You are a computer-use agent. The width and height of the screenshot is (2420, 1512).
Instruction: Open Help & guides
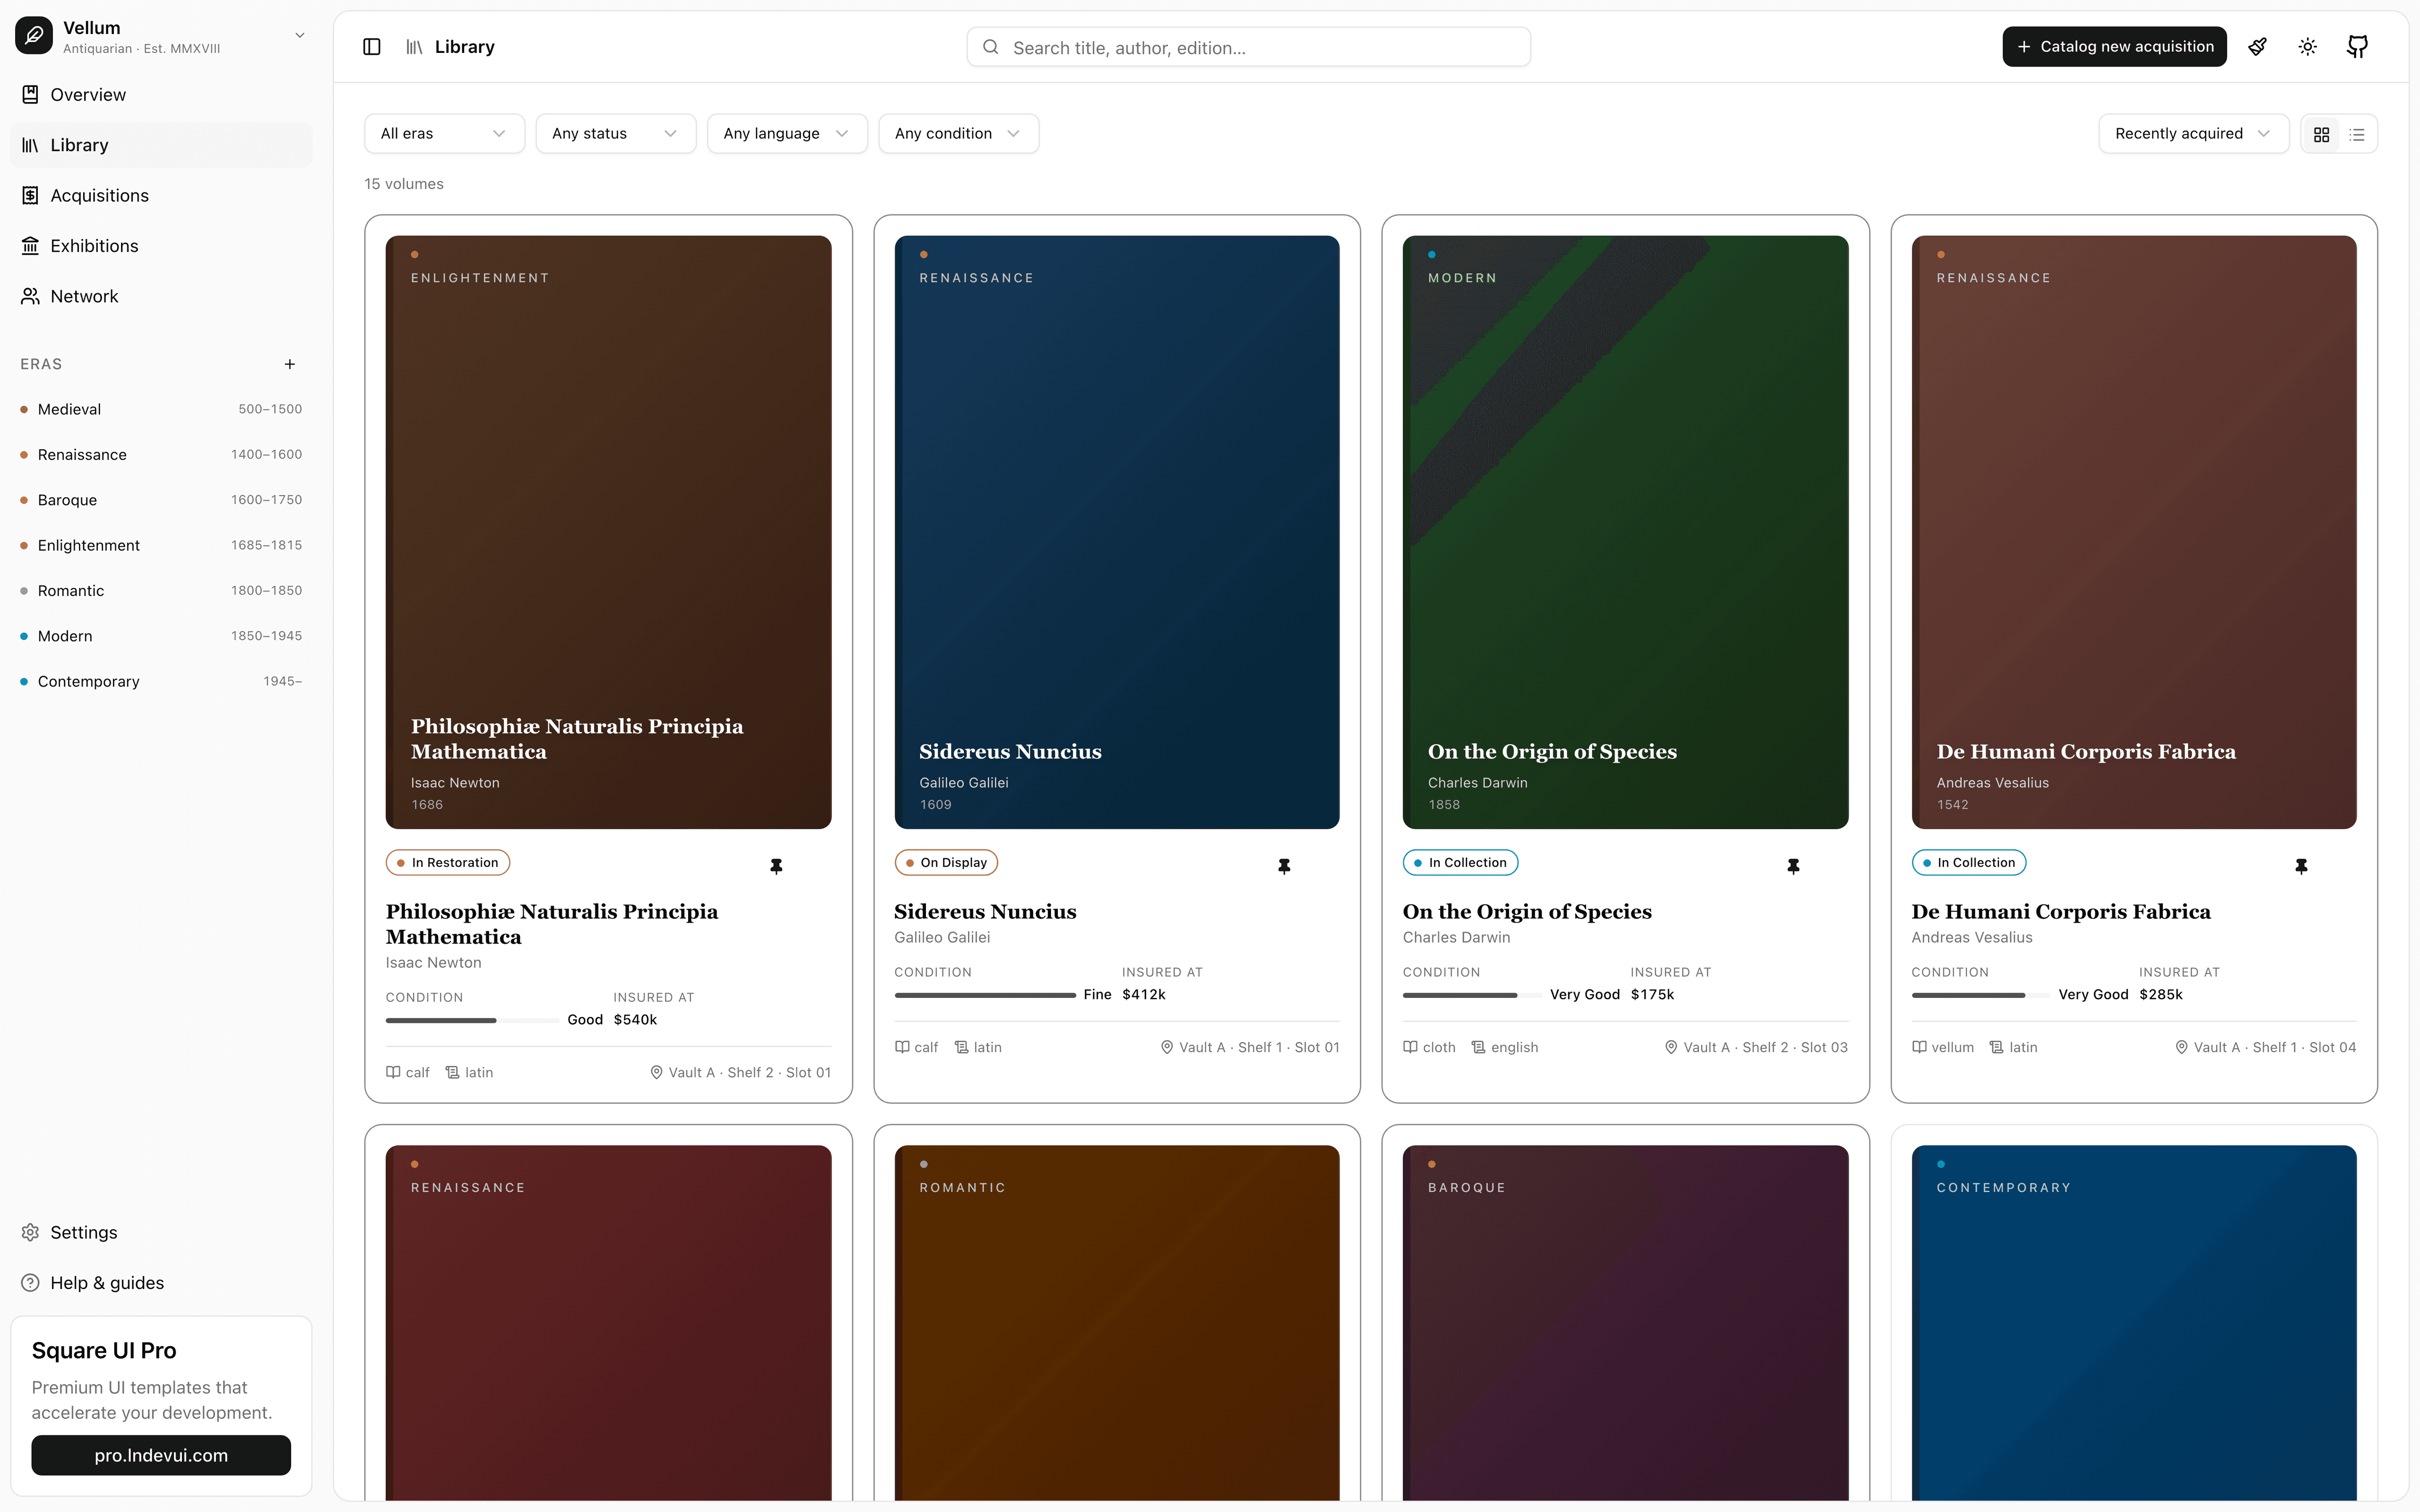click(161, 1283)
